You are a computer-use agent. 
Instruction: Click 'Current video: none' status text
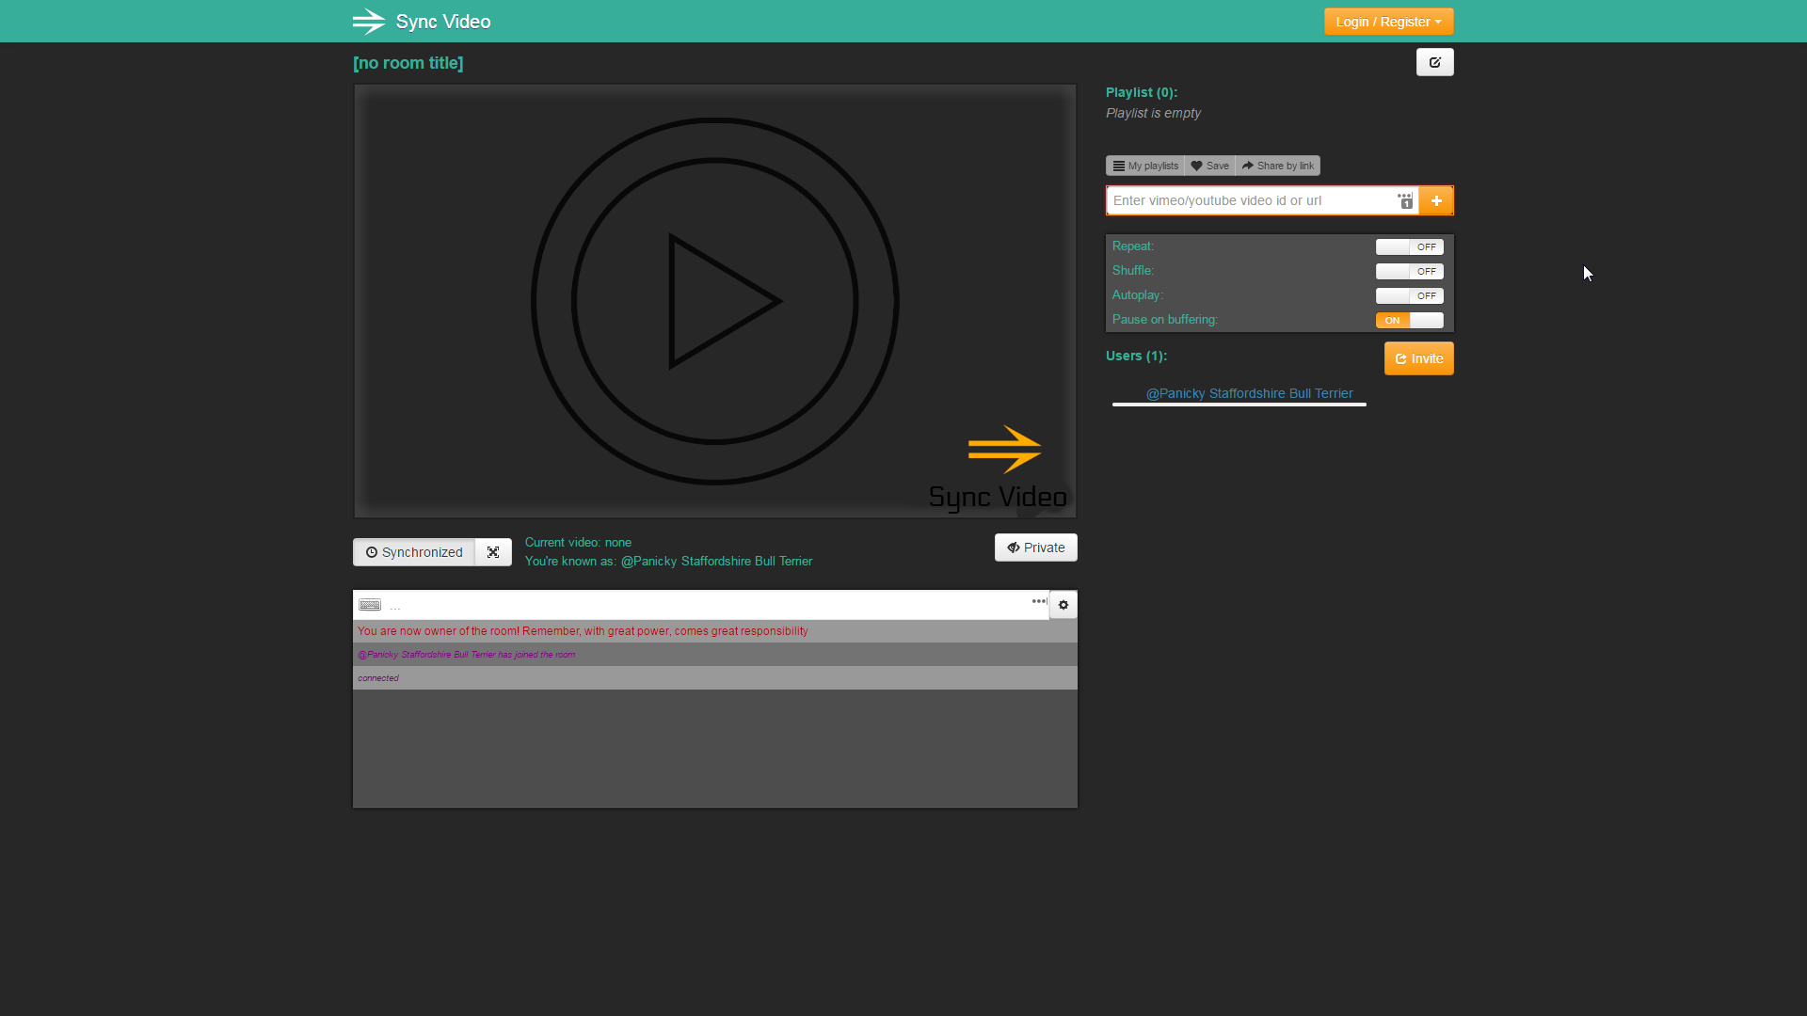578,542
